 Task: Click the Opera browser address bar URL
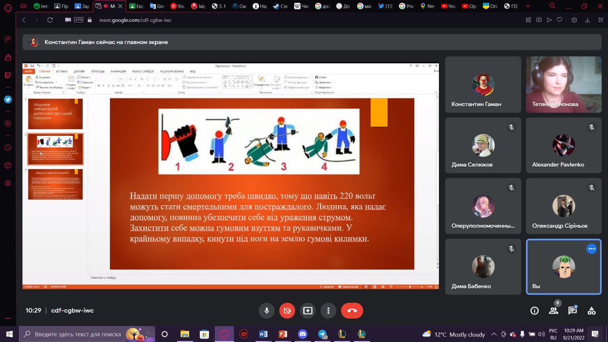135,20
